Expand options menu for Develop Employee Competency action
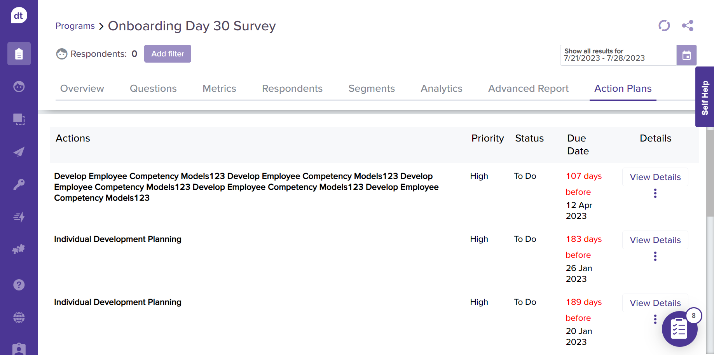714x355 pixels. point(655,193)
